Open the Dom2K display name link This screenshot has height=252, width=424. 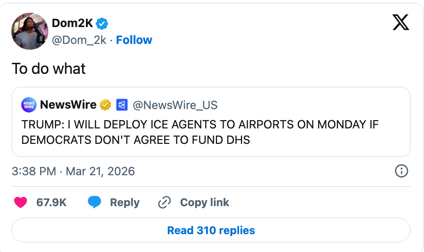tap(72, 23)
